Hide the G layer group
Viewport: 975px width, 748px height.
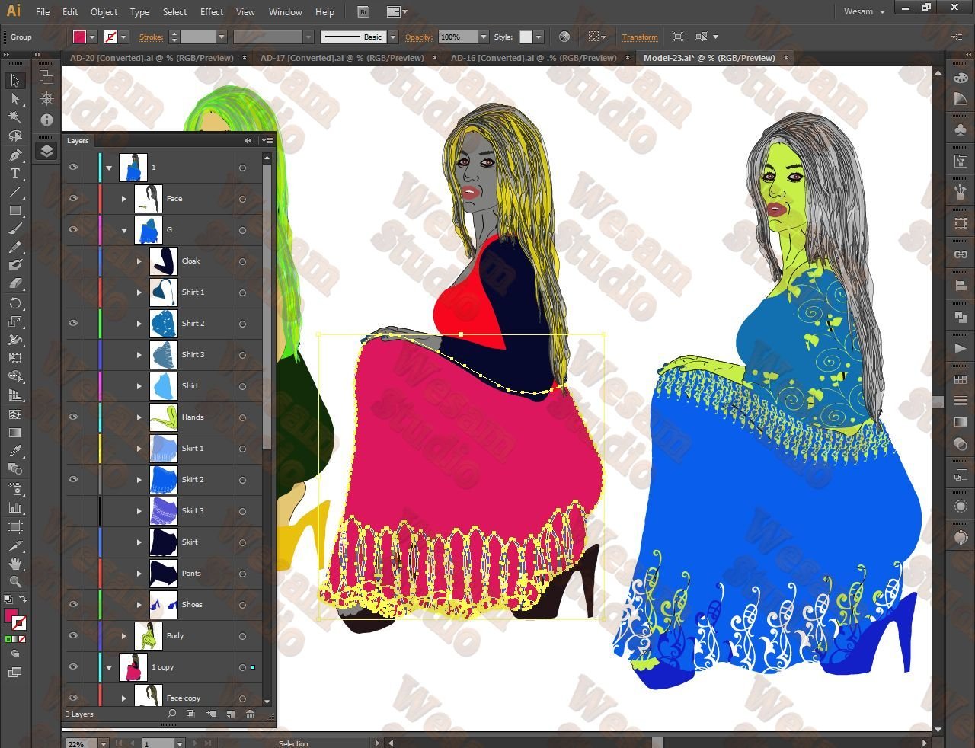click(73, 229)
